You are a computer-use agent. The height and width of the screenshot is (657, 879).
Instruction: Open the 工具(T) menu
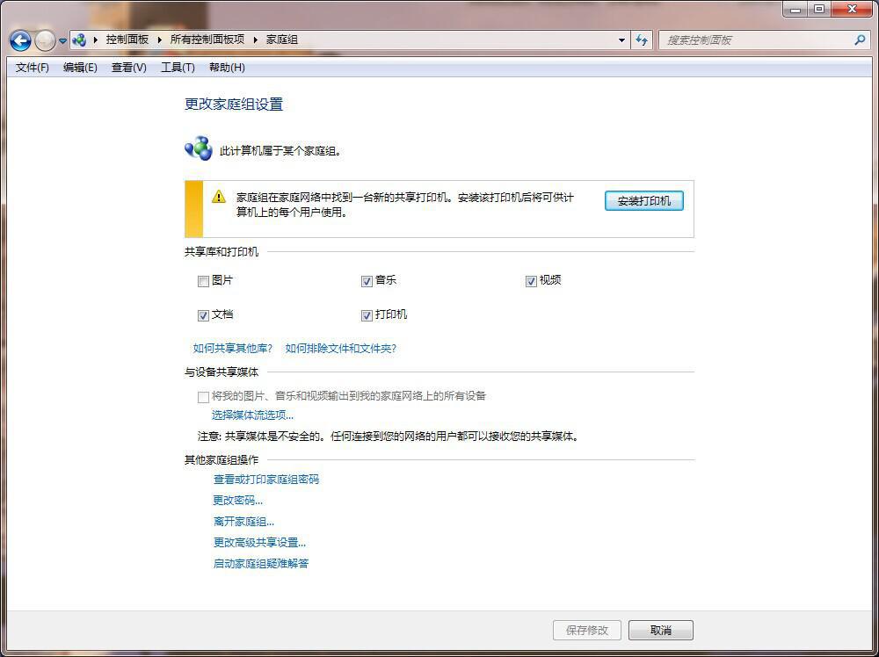pos(178,68)
